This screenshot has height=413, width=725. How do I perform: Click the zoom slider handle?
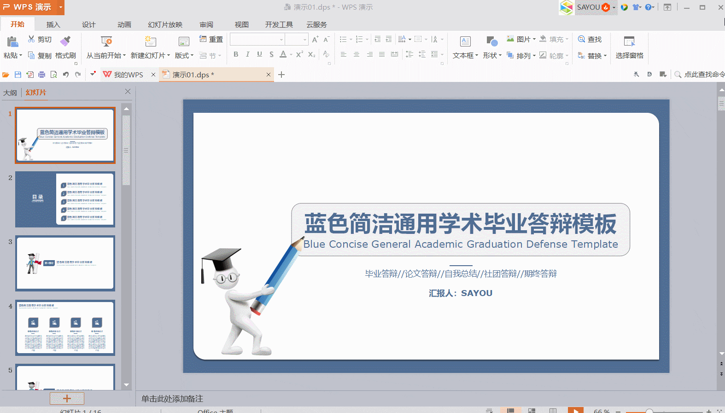click(649, 411)
